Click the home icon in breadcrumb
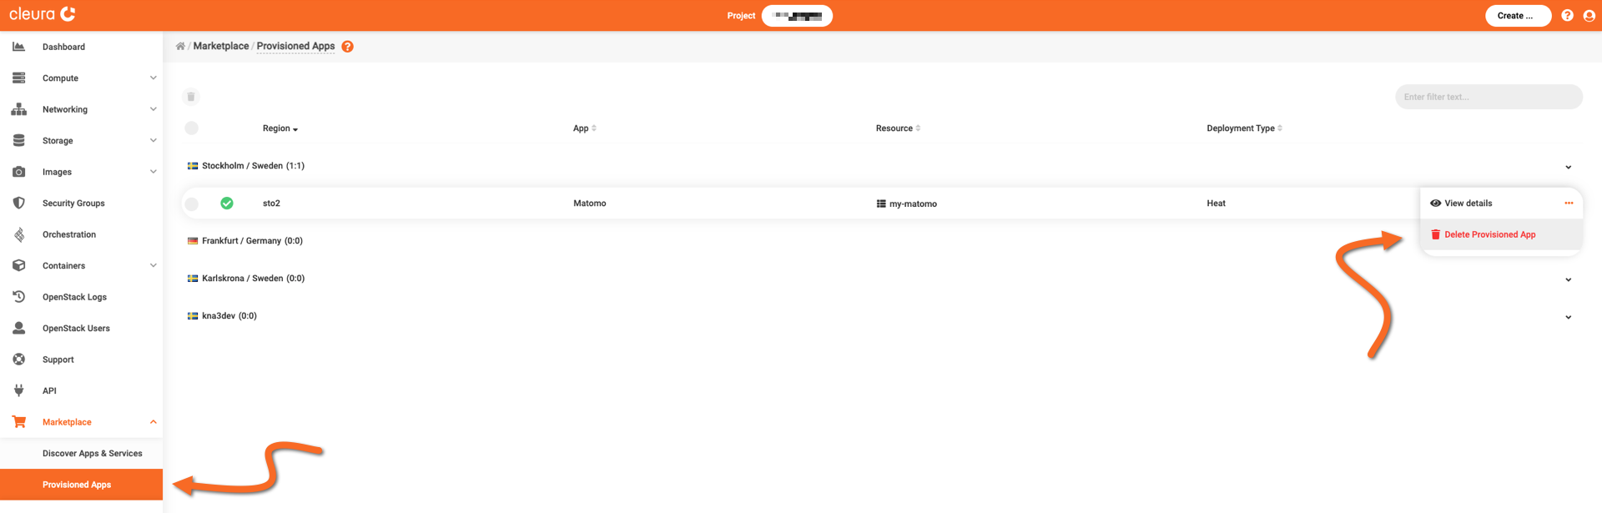 (x=180, y=47)
